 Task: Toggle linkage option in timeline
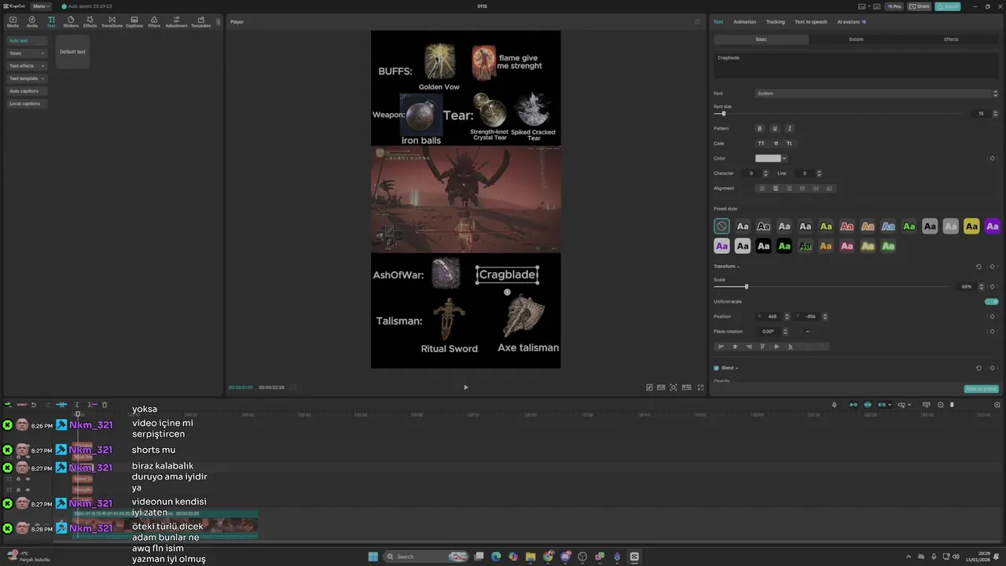click(882, 405)
